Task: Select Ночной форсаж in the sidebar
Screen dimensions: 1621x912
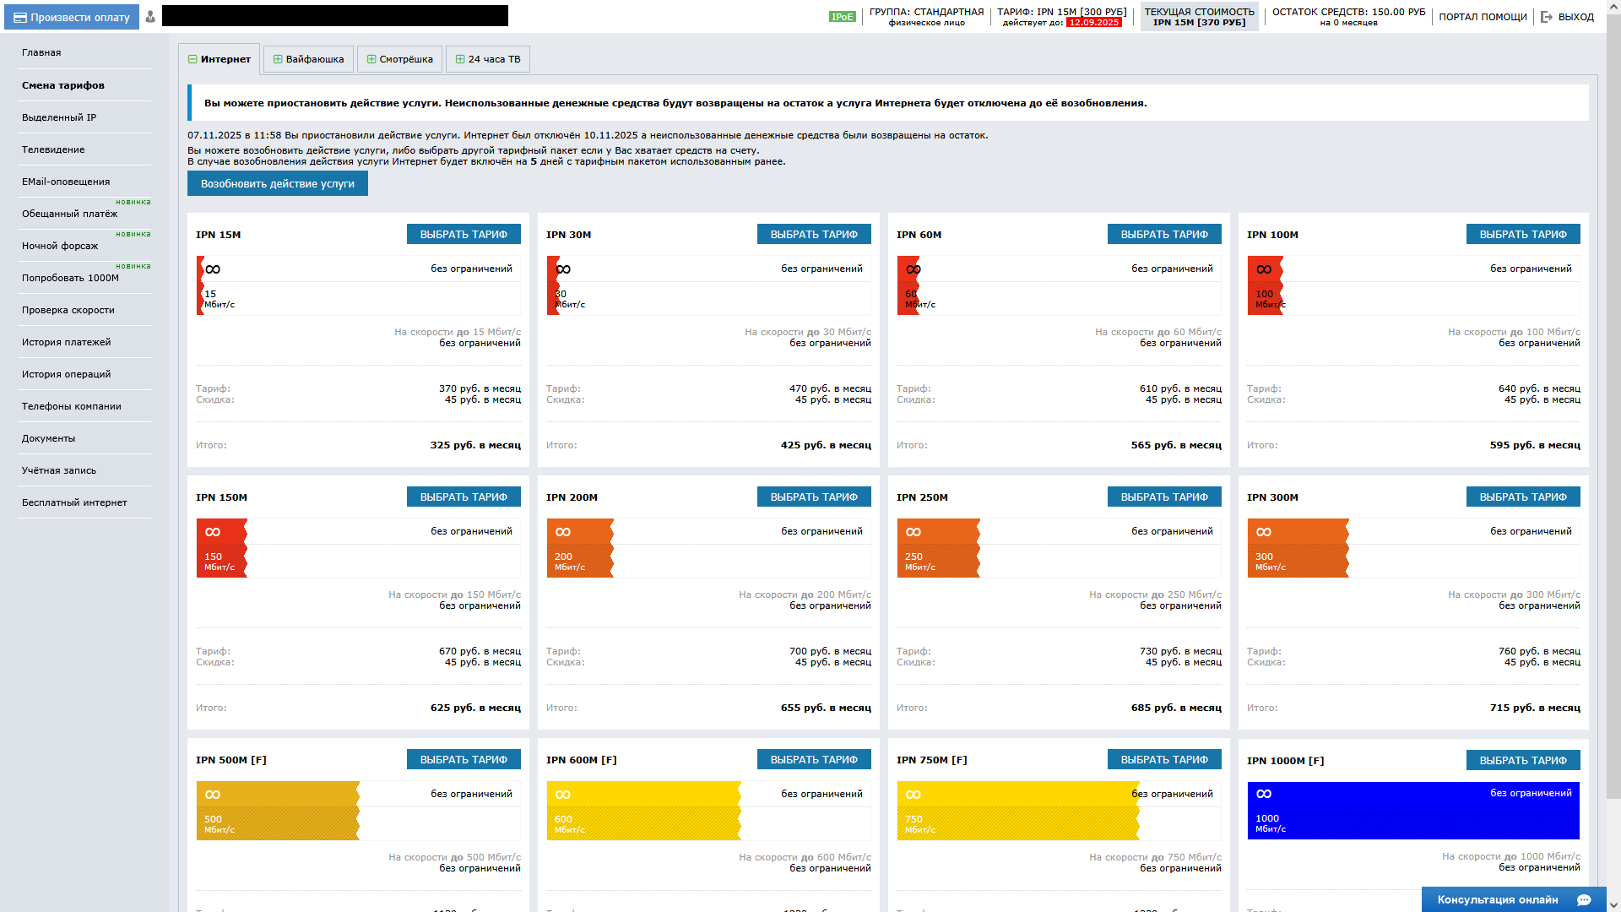Action: pyautogui.click(x=60, y=246)
